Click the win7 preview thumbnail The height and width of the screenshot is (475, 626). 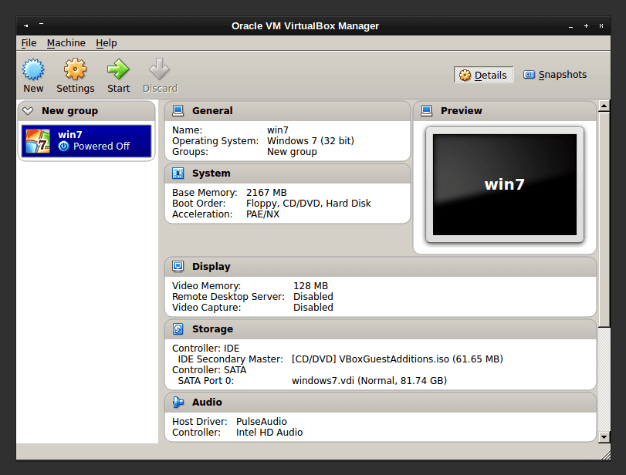point(504,185)
